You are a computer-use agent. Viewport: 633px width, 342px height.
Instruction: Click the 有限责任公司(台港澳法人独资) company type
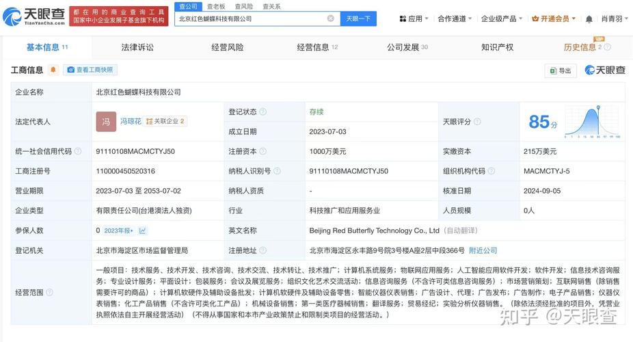144,211
